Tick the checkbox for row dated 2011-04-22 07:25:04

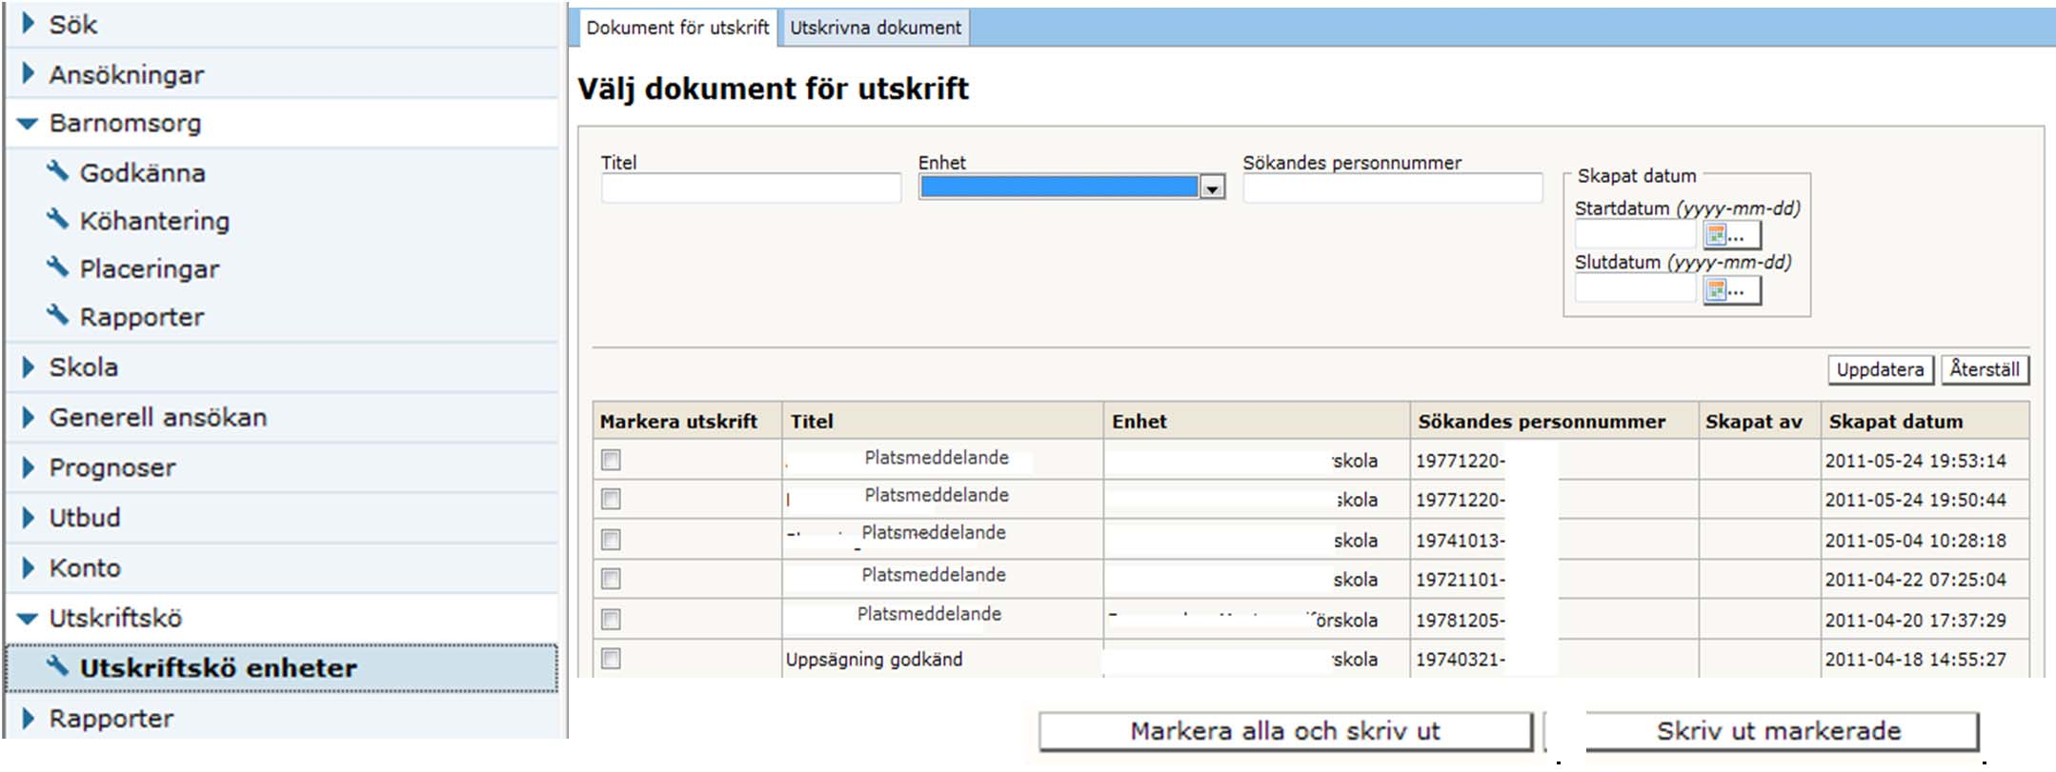(x=611, y=579)
